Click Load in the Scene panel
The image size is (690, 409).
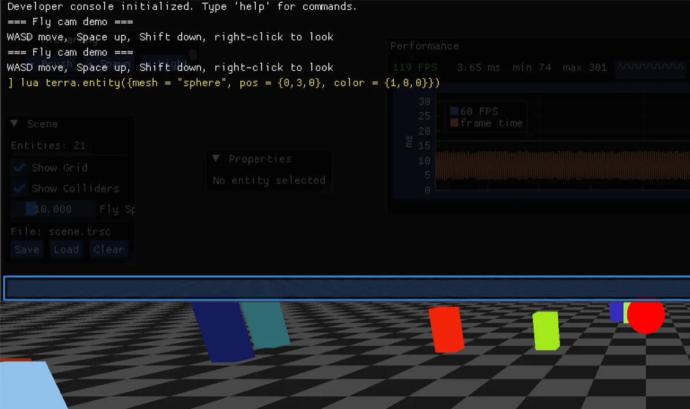click(x=66, y=250)
